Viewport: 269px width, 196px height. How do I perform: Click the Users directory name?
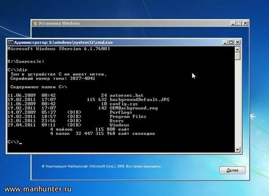point(117,121)
